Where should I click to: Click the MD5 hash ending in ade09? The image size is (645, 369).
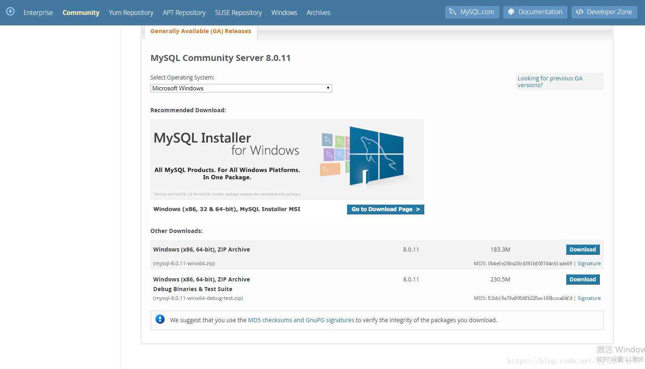click(x=530, y=263)
